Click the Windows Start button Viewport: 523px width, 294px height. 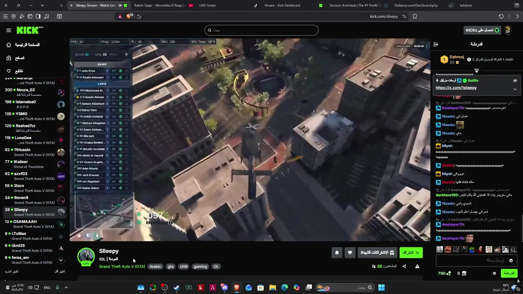(x=381, y=287)
